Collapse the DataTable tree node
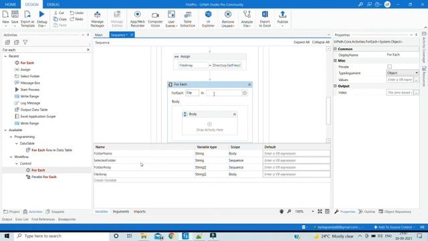The width and height of the screenshot is (428, 241). [16, 143]
